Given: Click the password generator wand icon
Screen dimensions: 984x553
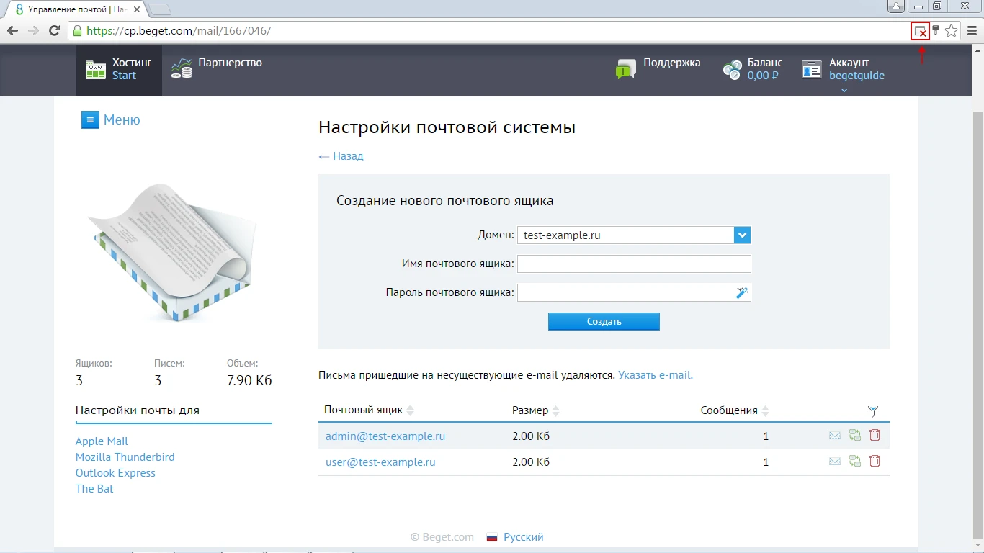Looking at the screenshot, I should tap(742, 292).
